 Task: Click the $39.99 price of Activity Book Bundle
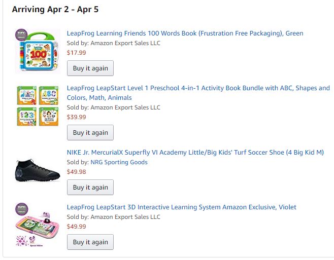(76, 117)
